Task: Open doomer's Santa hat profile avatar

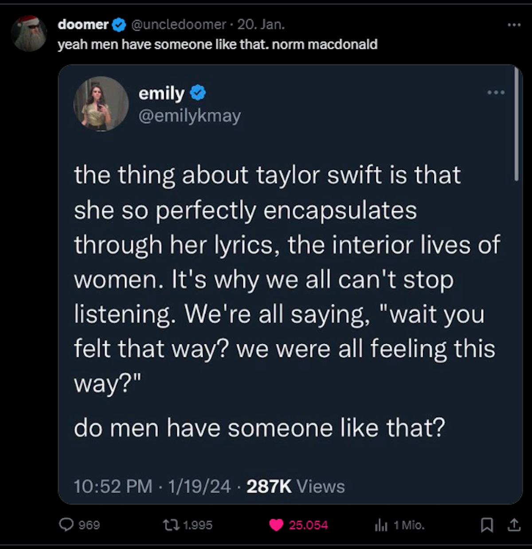Action: tap(29, 34)
